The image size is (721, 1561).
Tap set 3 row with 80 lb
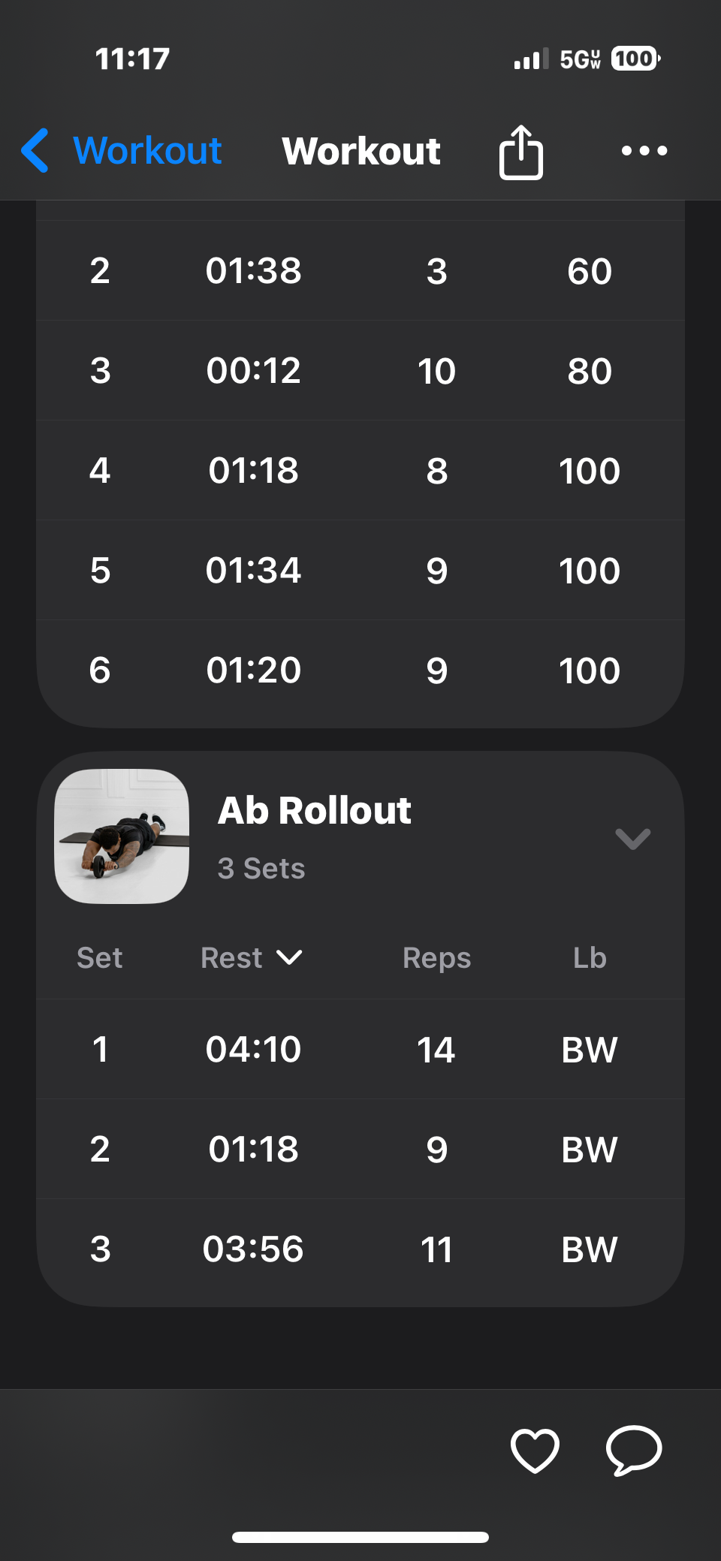[x=360, y=370]
